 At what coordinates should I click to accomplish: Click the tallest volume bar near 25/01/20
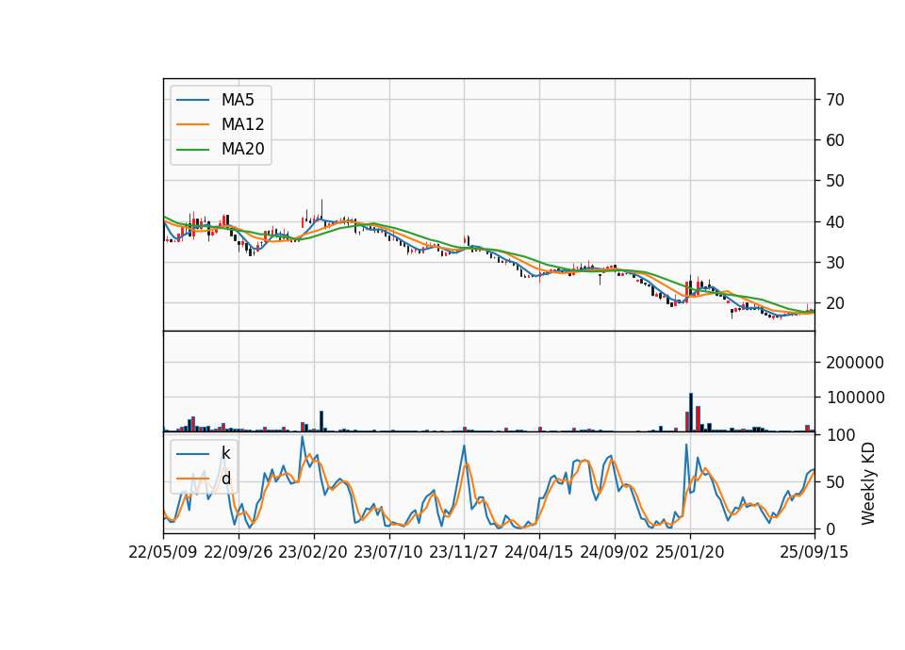tap(691, 413)
